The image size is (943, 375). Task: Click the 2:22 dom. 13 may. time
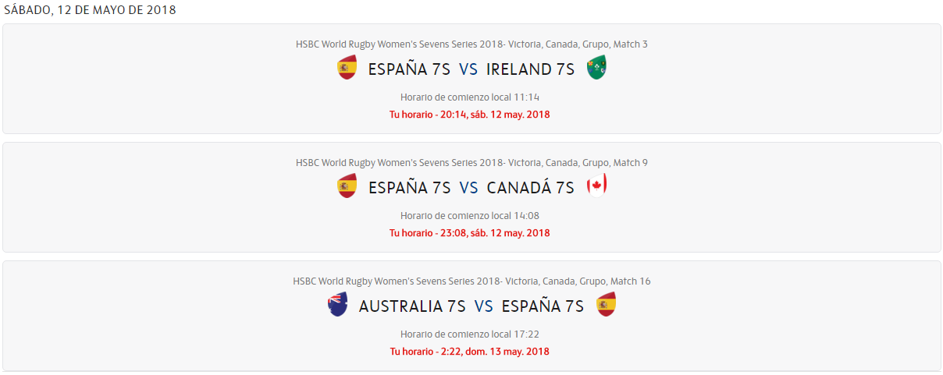(470, 352)
